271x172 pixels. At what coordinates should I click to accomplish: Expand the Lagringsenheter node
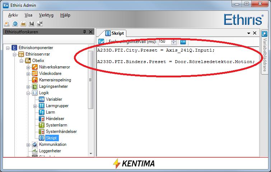click(28, 87)
